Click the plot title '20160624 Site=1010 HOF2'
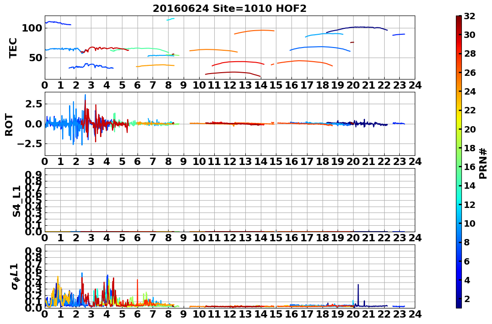This screenshot has width=492, height=324. [x=229, y=8]
